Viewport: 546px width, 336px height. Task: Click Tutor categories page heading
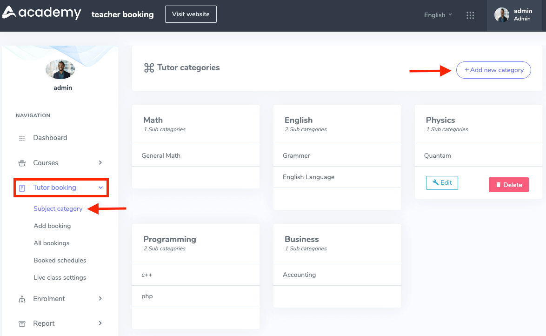point(188,67)
